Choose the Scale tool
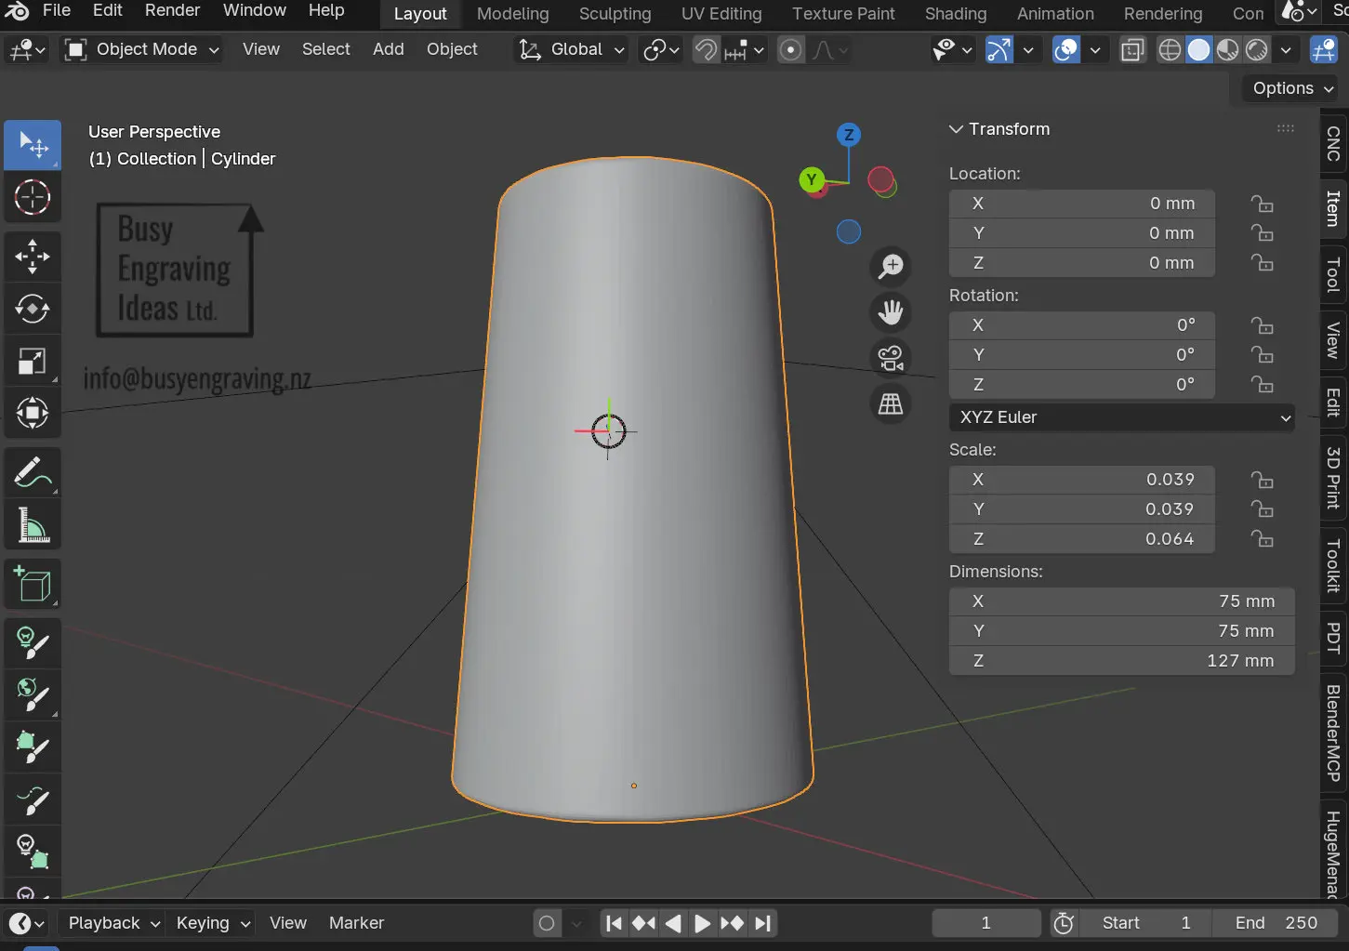 33,361
